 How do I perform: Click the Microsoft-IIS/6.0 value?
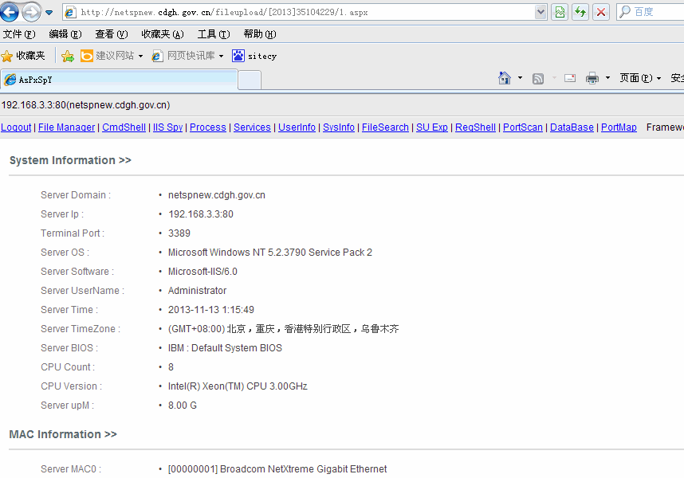coord(202,272)
